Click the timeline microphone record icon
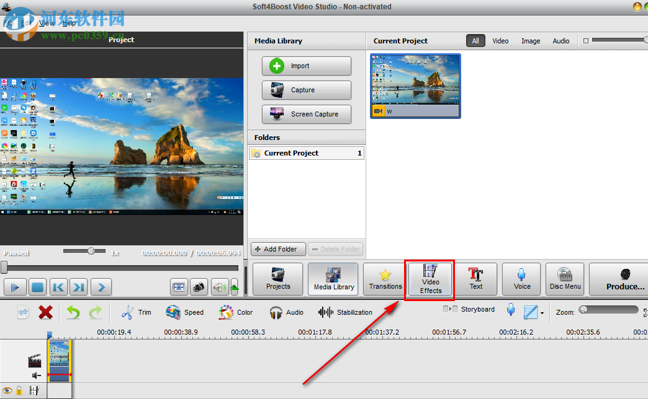This screenshot has width=648, height=399. [511, 309]
